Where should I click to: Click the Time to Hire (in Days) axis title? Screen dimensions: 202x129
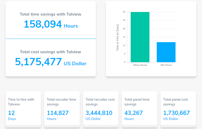click(117, 37)
